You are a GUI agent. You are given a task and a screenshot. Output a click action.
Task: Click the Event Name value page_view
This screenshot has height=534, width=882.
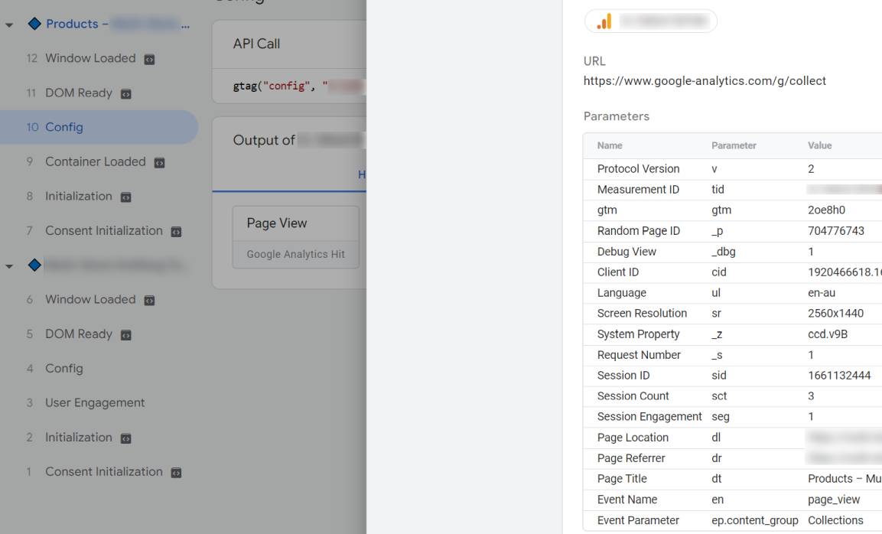tap(834, 500)
